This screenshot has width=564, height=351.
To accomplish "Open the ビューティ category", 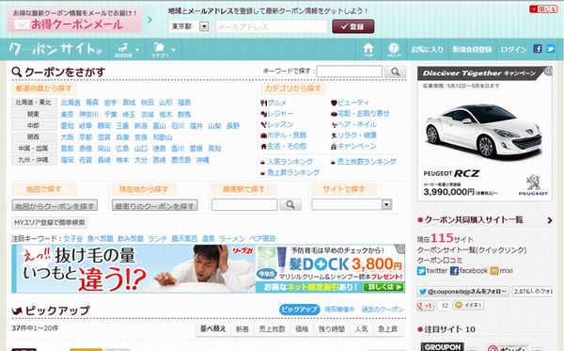I will [x=350, y=103].
